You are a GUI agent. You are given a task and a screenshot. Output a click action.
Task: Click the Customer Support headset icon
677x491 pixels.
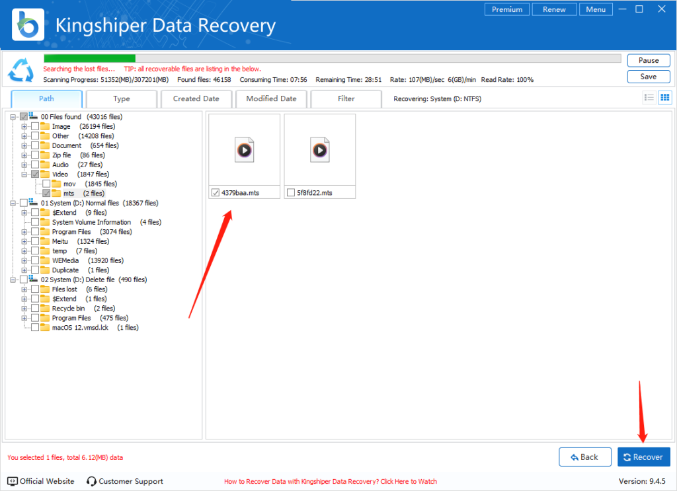click(x=91, y=481)
